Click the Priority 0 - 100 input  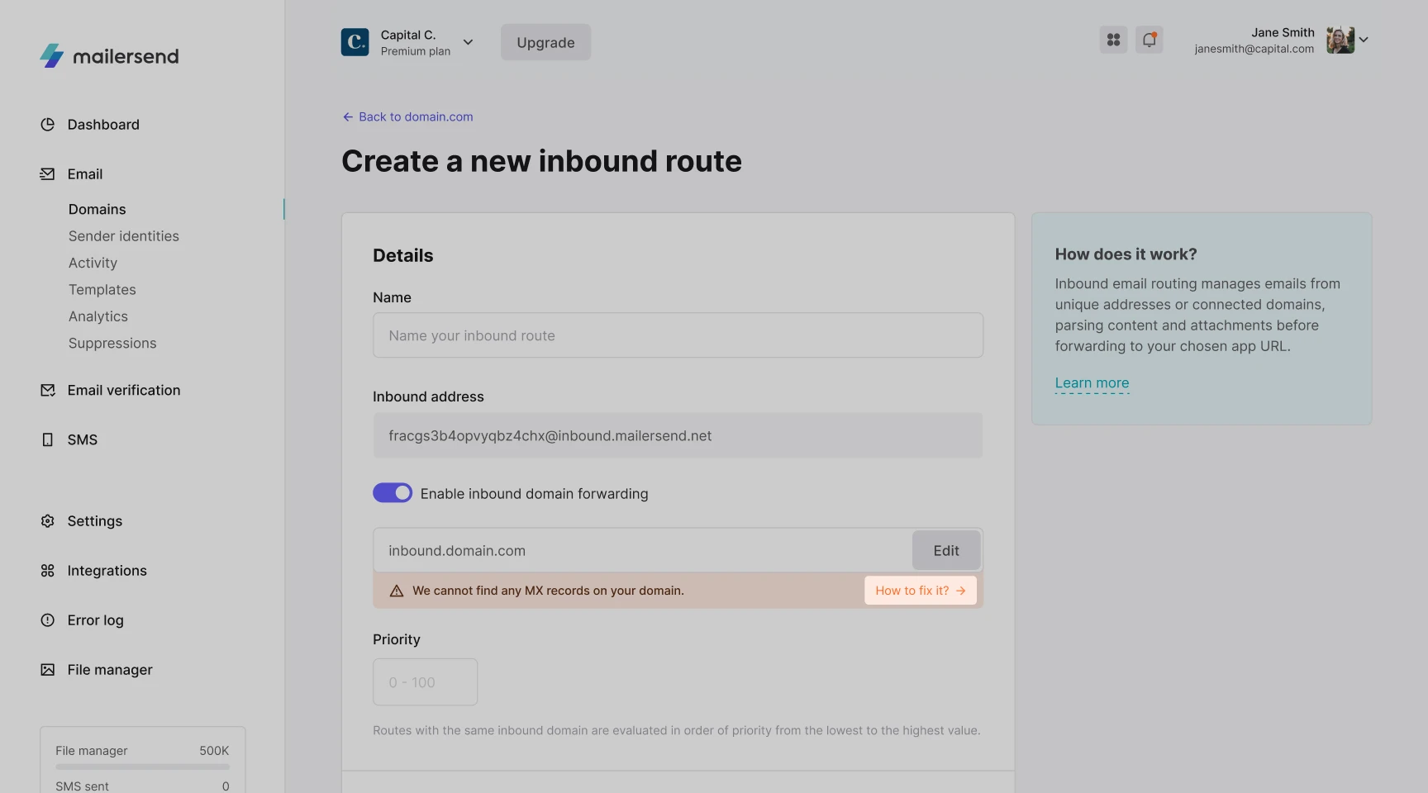coord(425,682)
